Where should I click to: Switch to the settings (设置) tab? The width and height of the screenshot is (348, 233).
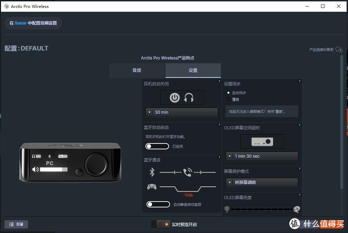click(x=193, y=71)
